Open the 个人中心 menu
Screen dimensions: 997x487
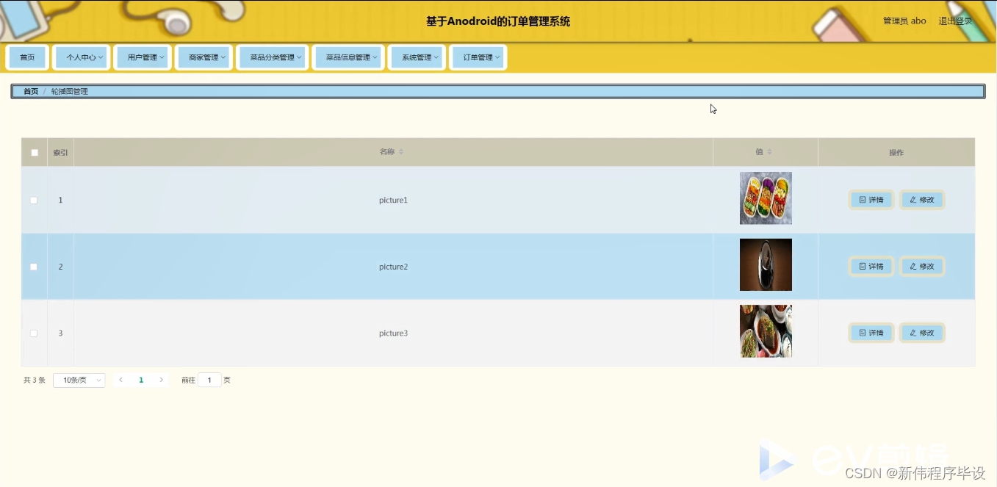[x=81, y=57]
